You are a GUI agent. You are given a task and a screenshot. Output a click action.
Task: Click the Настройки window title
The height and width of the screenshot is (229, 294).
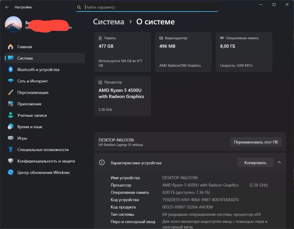coord(23,7)
